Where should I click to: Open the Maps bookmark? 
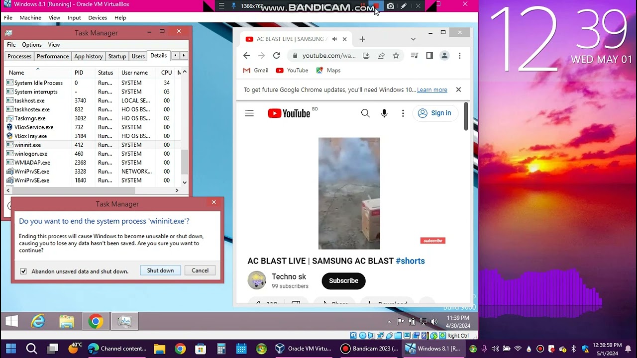click(x=328, y=71)
